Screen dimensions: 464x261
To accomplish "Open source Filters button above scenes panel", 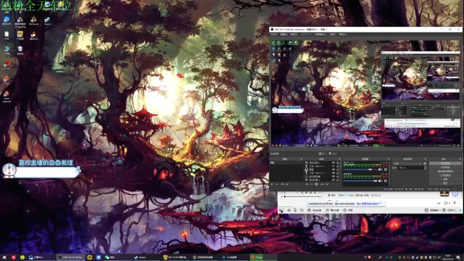I will point(333,153).
